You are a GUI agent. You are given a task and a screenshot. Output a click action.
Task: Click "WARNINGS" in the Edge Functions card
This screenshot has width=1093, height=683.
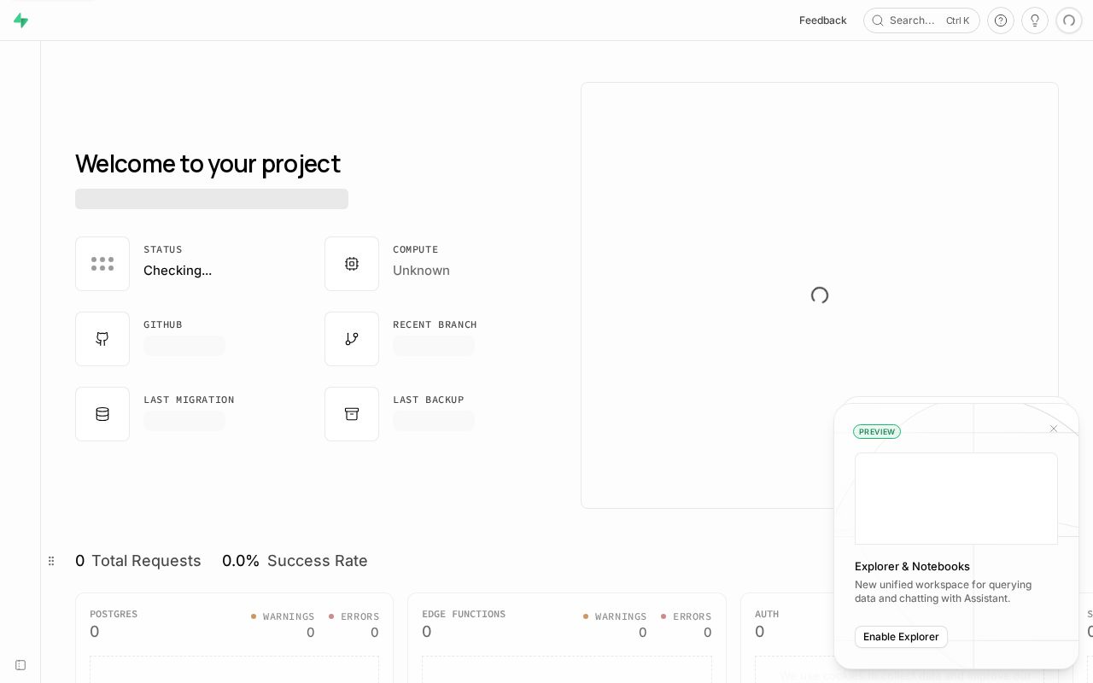coord(621,616)
